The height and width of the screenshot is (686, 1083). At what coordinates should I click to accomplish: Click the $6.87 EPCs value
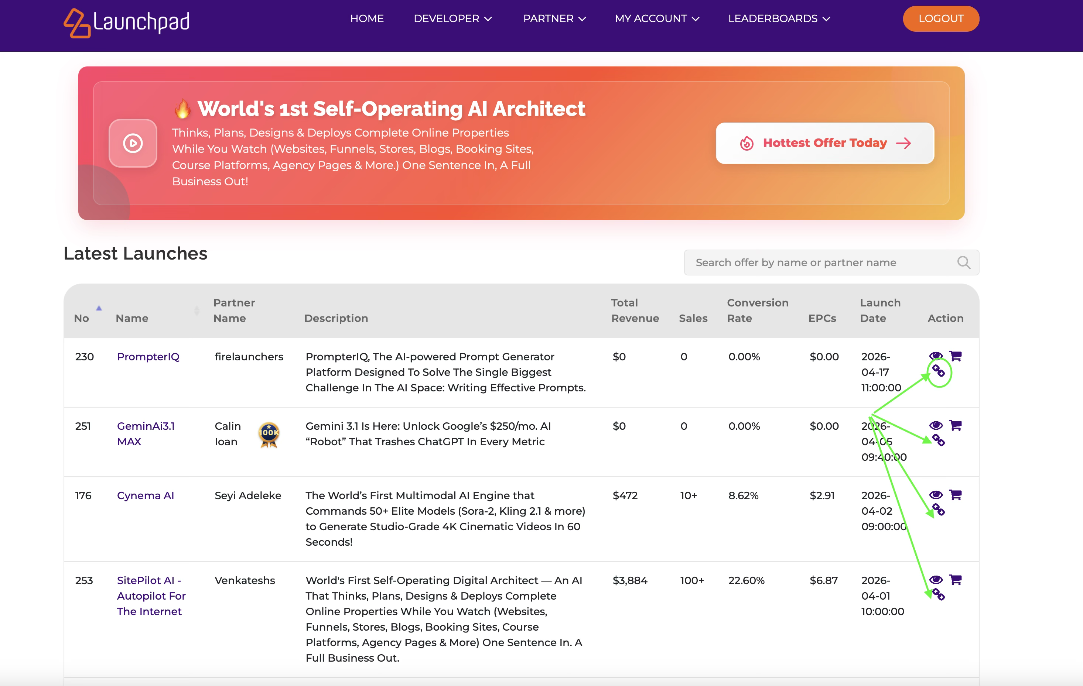click(x=823, y=580)
